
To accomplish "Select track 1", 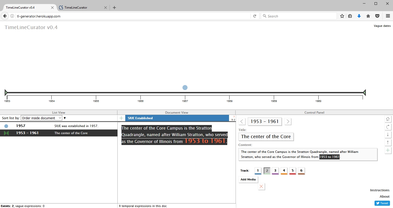I will tap(258, 171).
